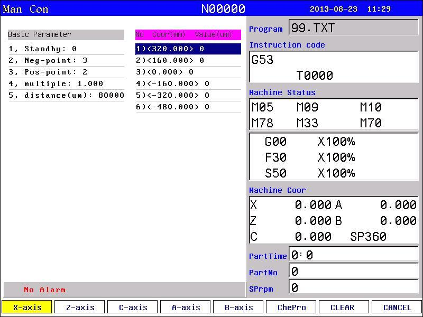Screen dimensions: 423x317
Task: Click the Program field showing 99.TXT
Action: [x=353, y=27]
